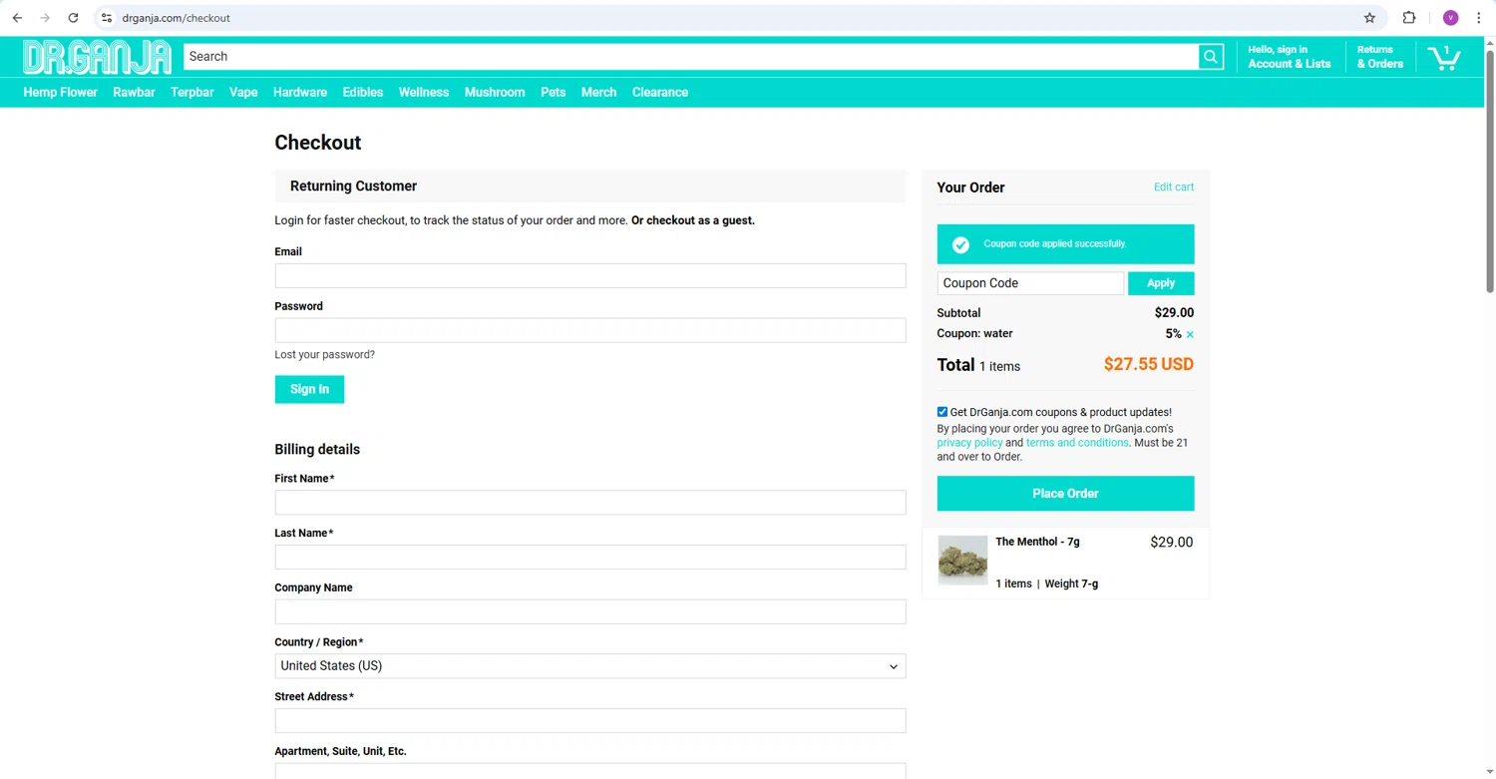Open Returns & Orders

[1380, 57]
